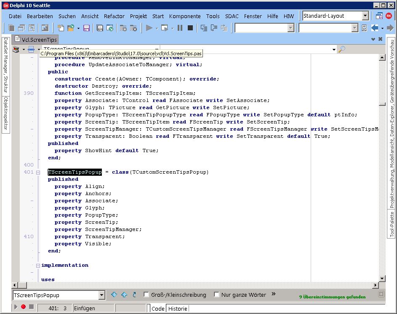The image size is (397, 314).
Task: Click the blue sections icon in editor header
Action: coord(31,49)
